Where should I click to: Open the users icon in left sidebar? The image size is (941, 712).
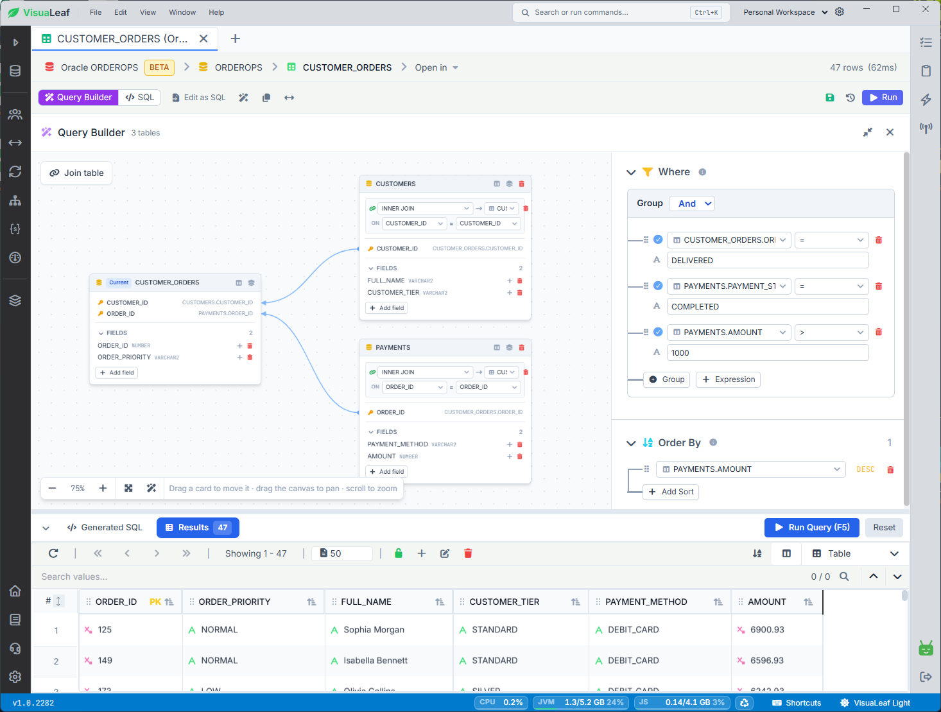pos(15,114)
